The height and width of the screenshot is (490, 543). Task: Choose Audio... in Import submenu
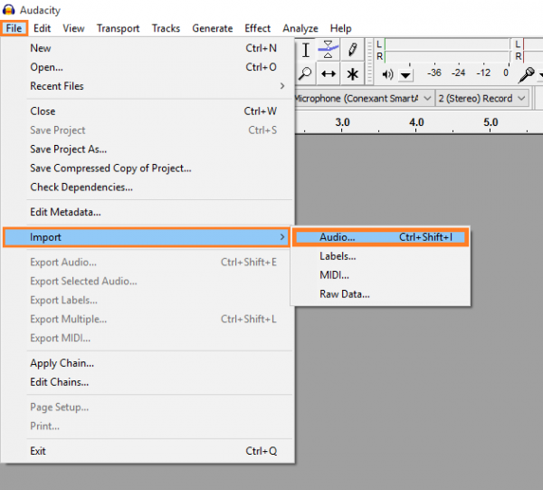coord(381,237)
